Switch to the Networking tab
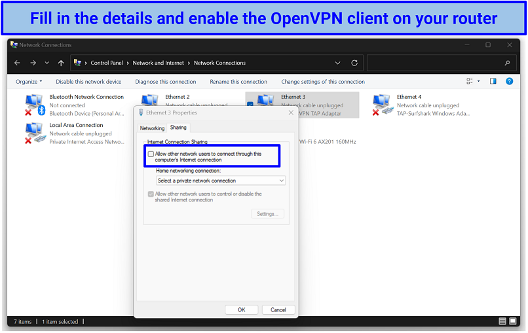This screenshot has width=528, height=333. tap(152, 128)
